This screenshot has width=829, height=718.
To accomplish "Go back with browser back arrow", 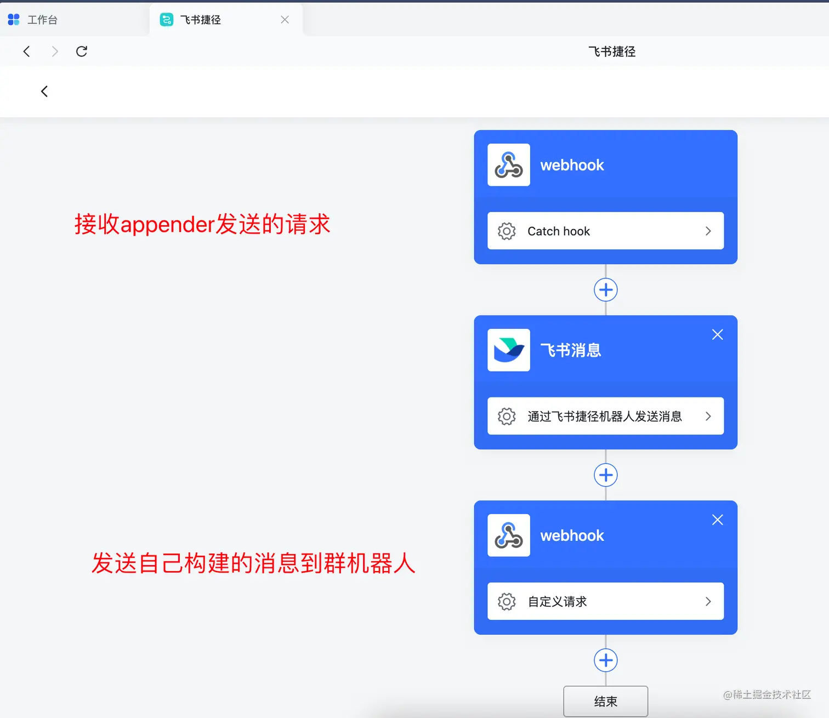I will tap(26, 52).
